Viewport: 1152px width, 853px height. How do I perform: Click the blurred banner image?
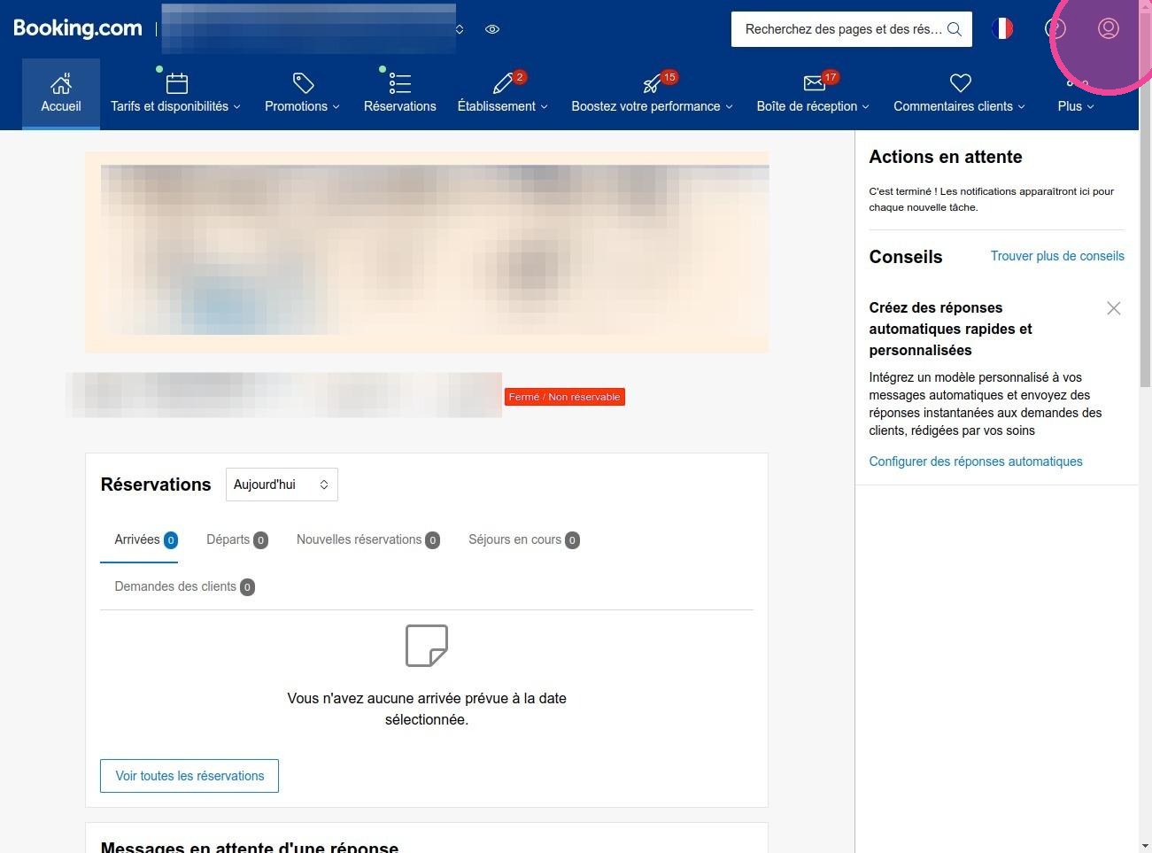click(x=427, y=252)
